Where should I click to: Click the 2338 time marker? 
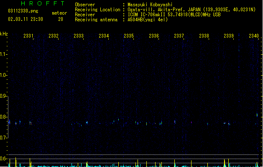pos(204,35)
